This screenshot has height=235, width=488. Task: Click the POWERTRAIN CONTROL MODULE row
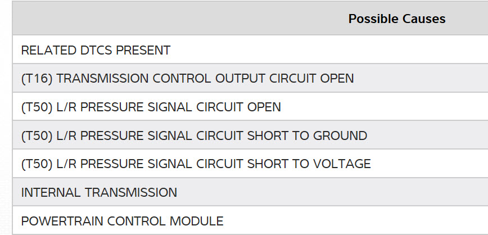click(x=122, y=222)
